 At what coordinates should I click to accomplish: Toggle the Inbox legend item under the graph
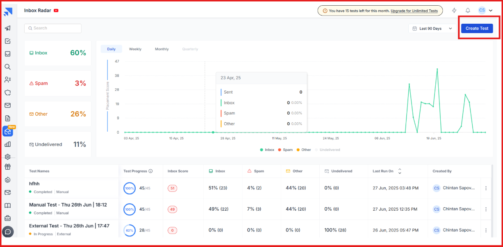click(267, 150)
